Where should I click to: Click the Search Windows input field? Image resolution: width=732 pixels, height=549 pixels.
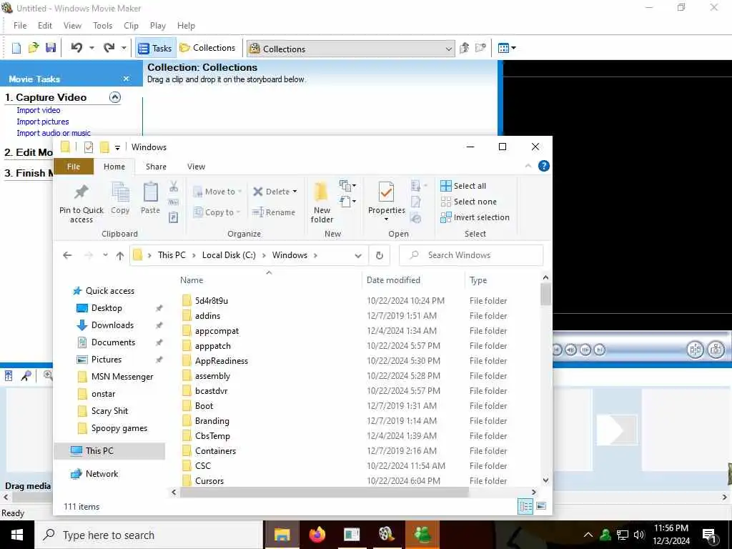coord(472,255)
